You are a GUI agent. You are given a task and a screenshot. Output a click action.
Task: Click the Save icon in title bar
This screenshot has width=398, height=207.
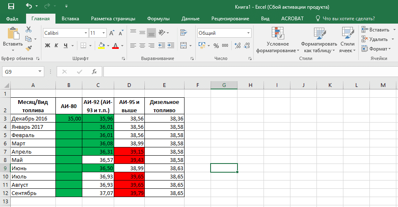(x=11, y=6)
